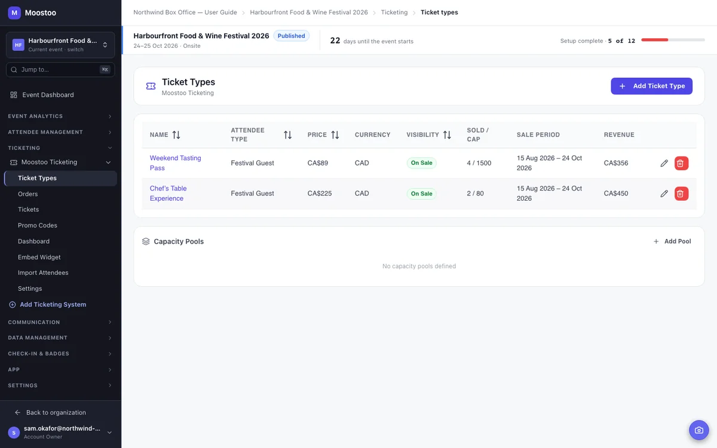Click the 4 / 1500 sold cap cell
The height and width of the screenshot is (448, 717).
pos(479,163)
